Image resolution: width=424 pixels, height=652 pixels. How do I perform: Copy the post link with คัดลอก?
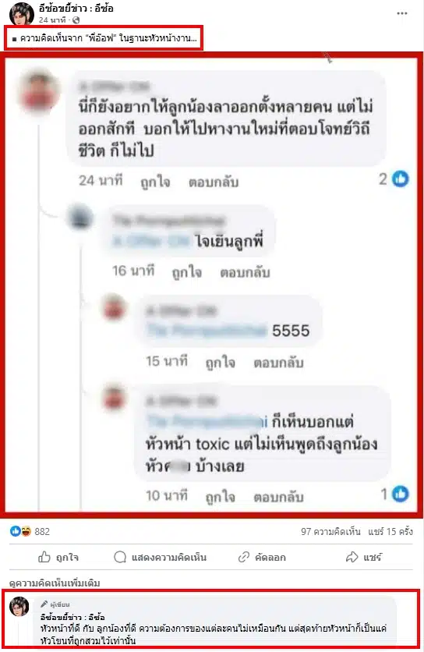[262, 557]
